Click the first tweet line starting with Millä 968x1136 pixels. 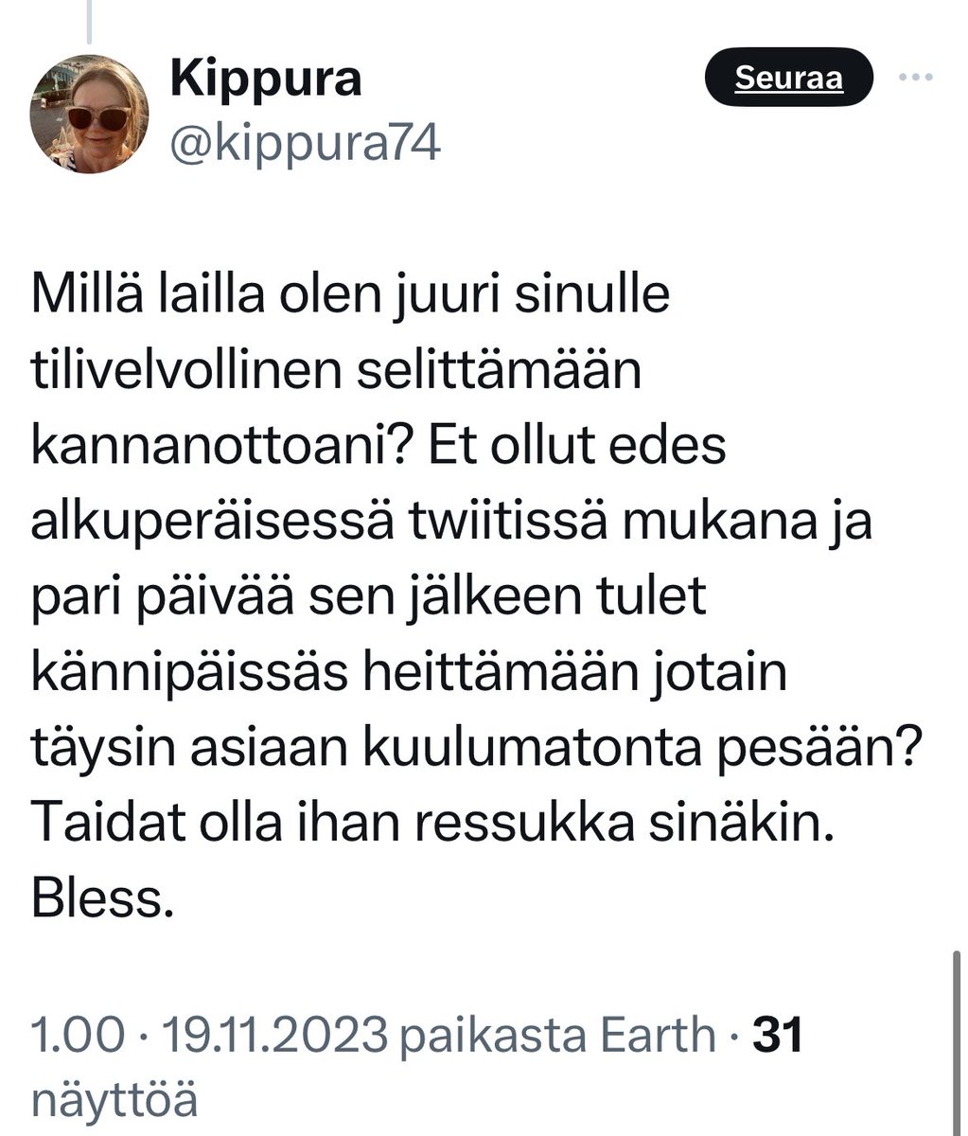350,296
